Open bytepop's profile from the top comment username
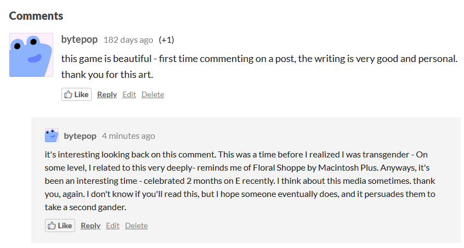Image resolution: width=464 pixels, height=248 pixels. [80, 40]
